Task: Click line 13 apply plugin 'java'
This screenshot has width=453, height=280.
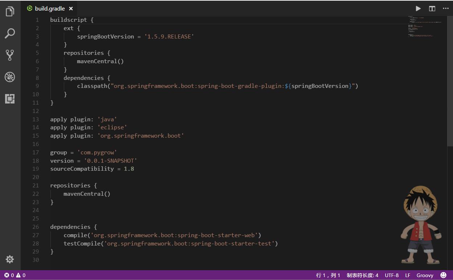Action: (83, 119)
